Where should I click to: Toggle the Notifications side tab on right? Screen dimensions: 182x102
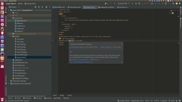[x=181, y=23]
